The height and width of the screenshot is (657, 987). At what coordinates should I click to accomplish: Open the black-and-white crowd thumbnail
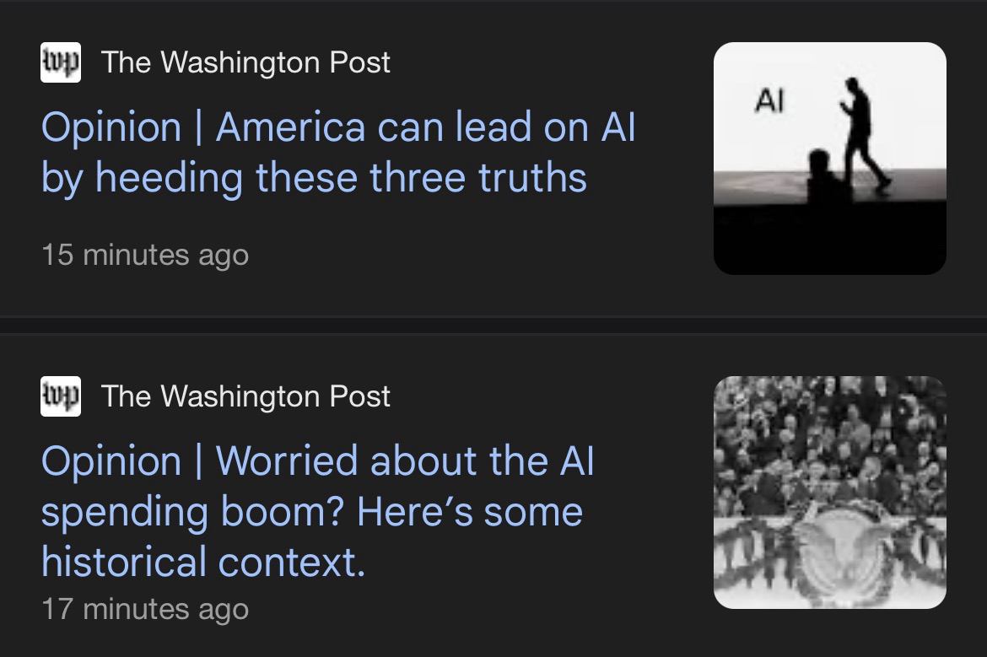829,493
